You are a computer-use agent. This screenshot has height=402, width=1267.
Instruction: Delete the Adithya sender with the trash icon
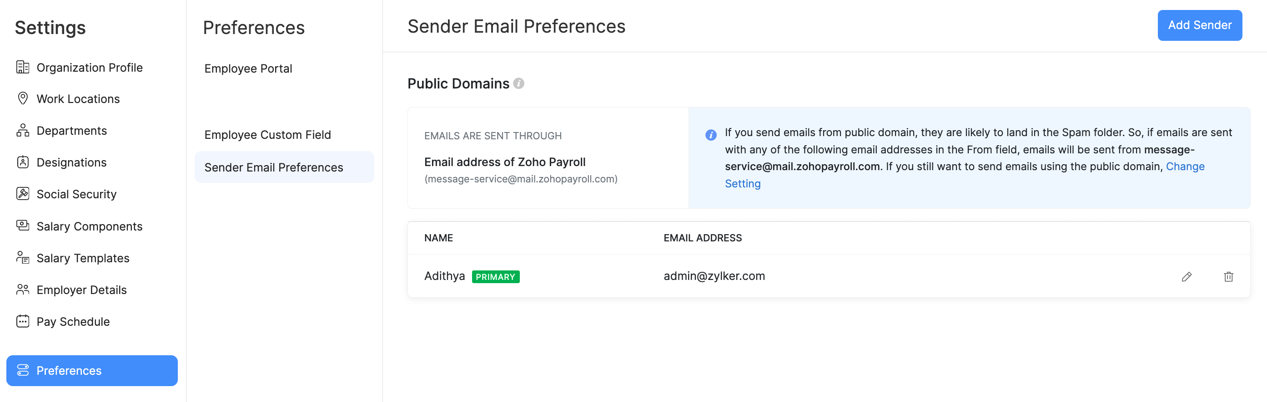(1228, 277)
